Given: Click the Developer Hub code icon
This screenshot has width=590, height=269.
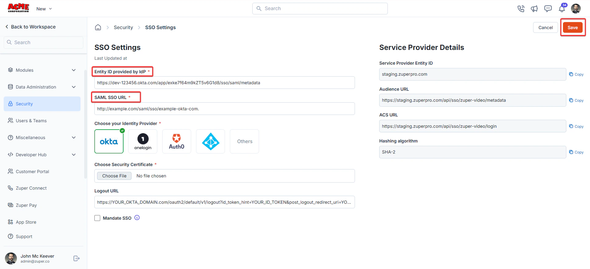Looking at the screenshot, I should [x=10, y=154].
